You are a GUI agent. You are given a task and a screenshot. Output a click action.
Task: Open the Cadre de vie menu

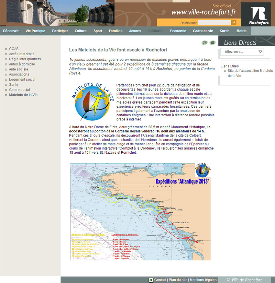203,31
